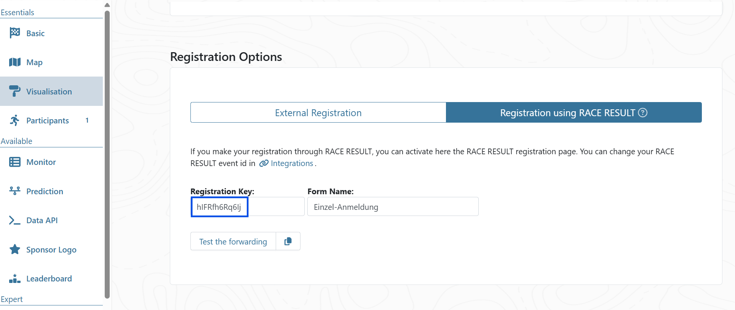The width and height of the screenshot is (735, 310).
Task: Click the Data API terminal icon
Action: tap(15, 220)
